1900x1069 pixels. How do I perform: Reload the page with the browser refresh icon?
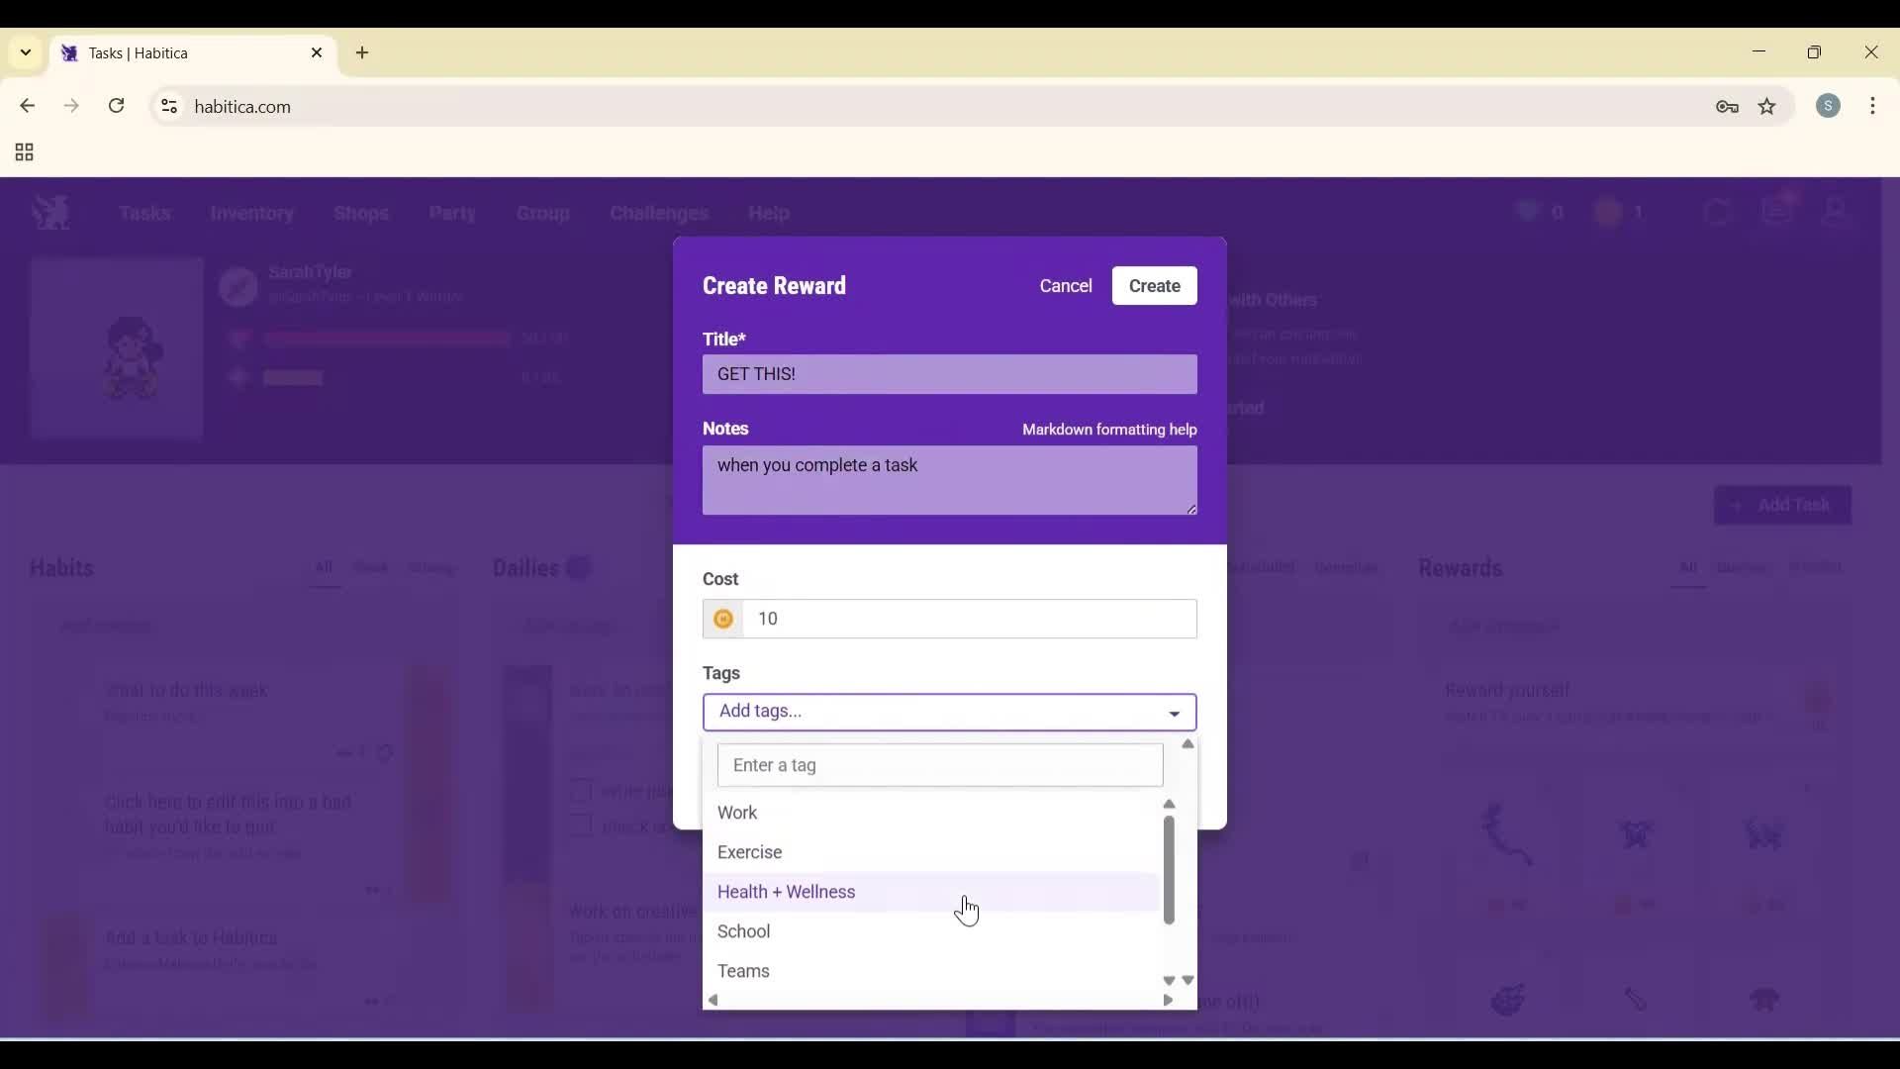click(117, 106)
